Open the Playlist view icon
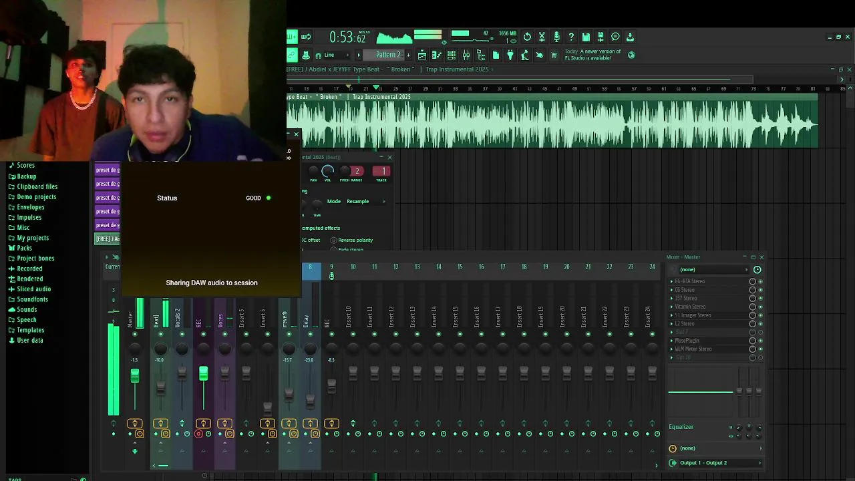Image resolution: width=855 pixels, height=481 pixels. tap(422, 55)
